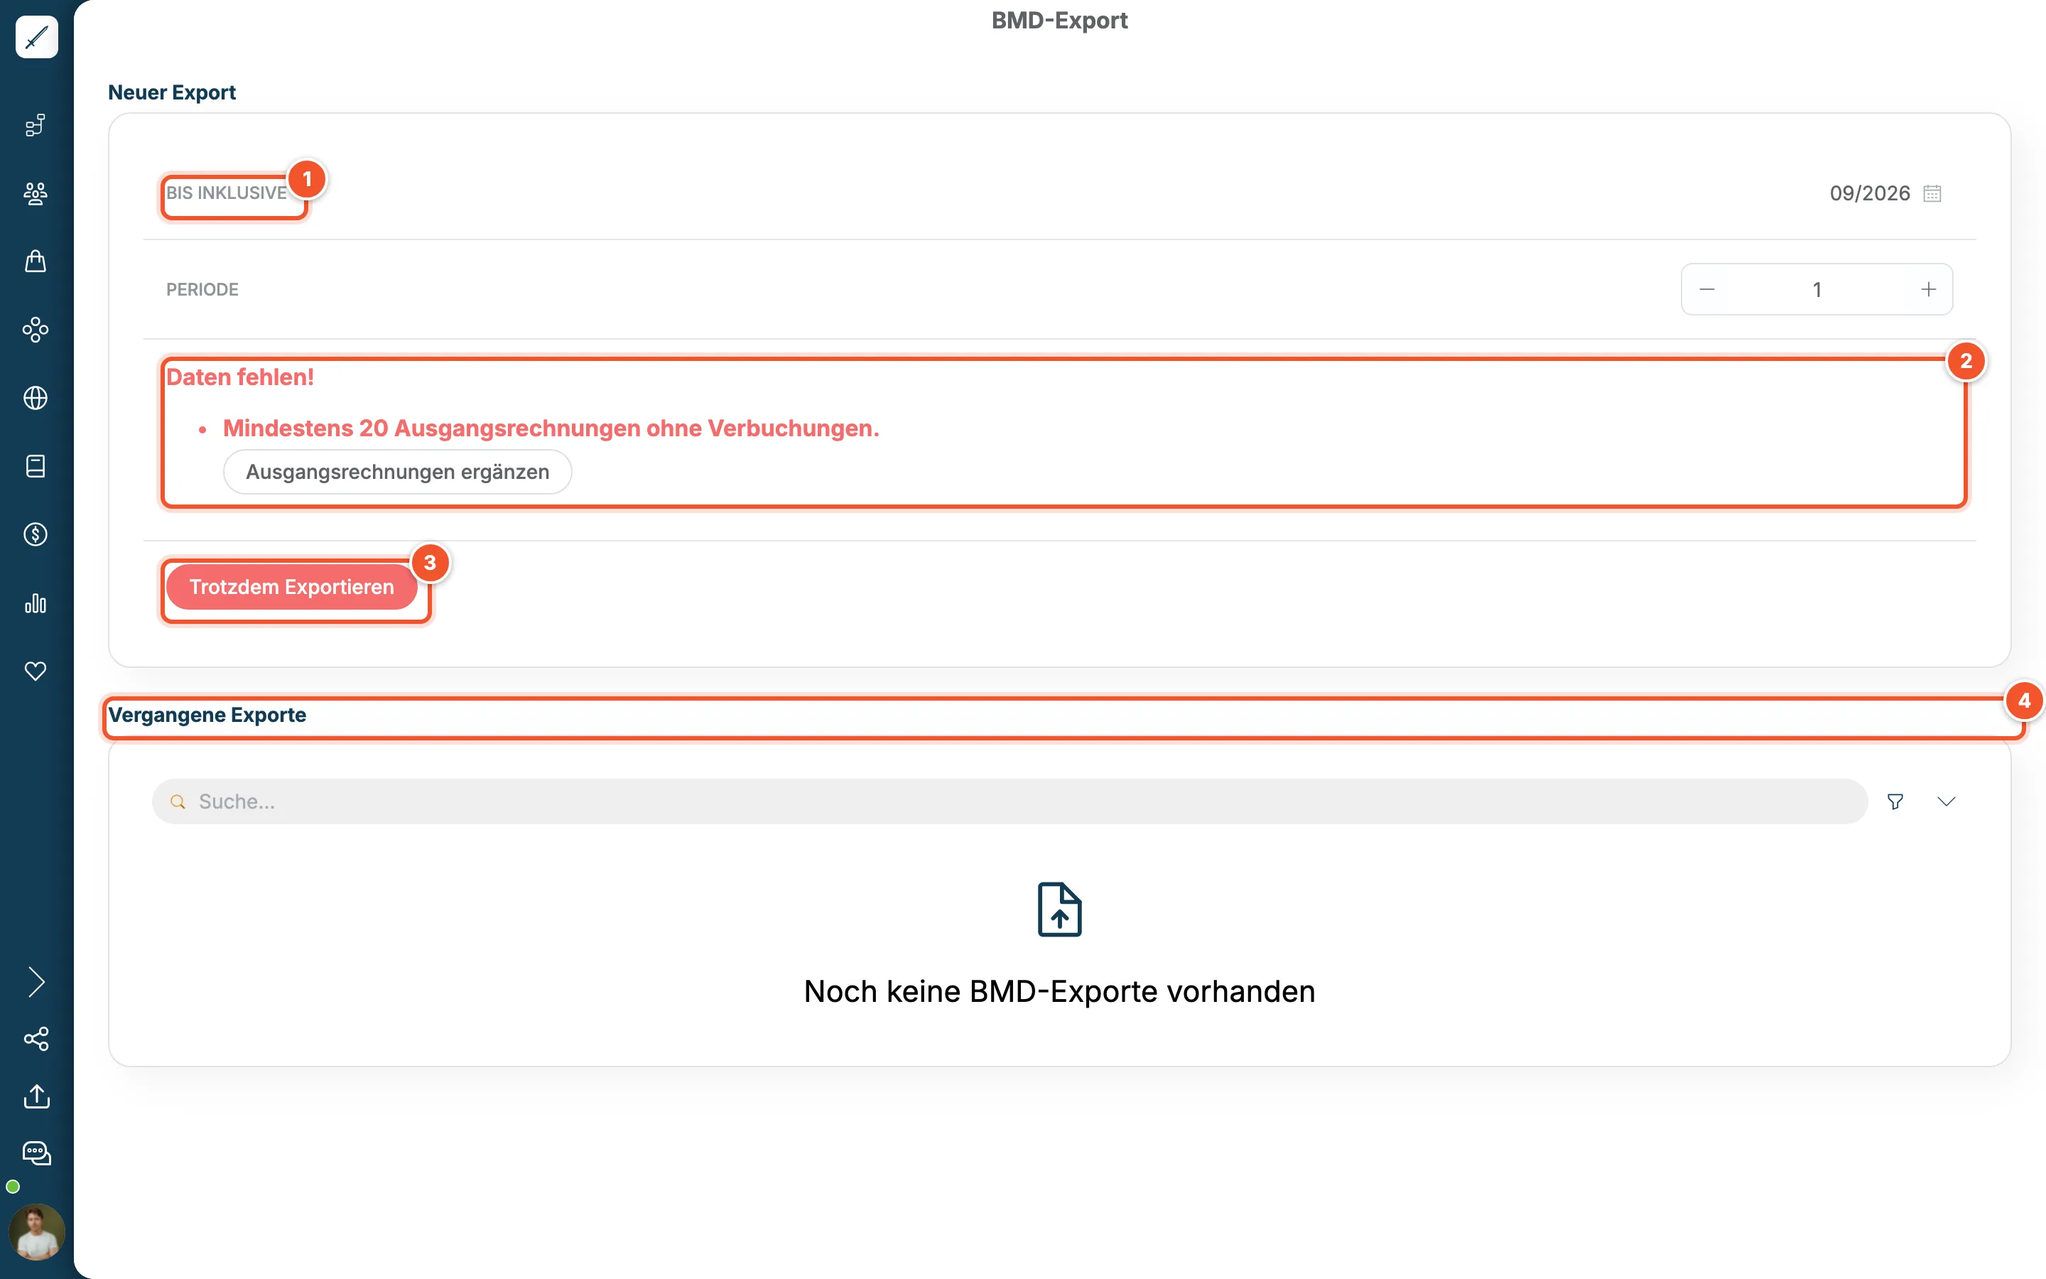Click the Mindestens 20 Ausgangsrechnungen warning line
The image size is (2046, 1279).
pyautogui.click(x=551, y=429)
